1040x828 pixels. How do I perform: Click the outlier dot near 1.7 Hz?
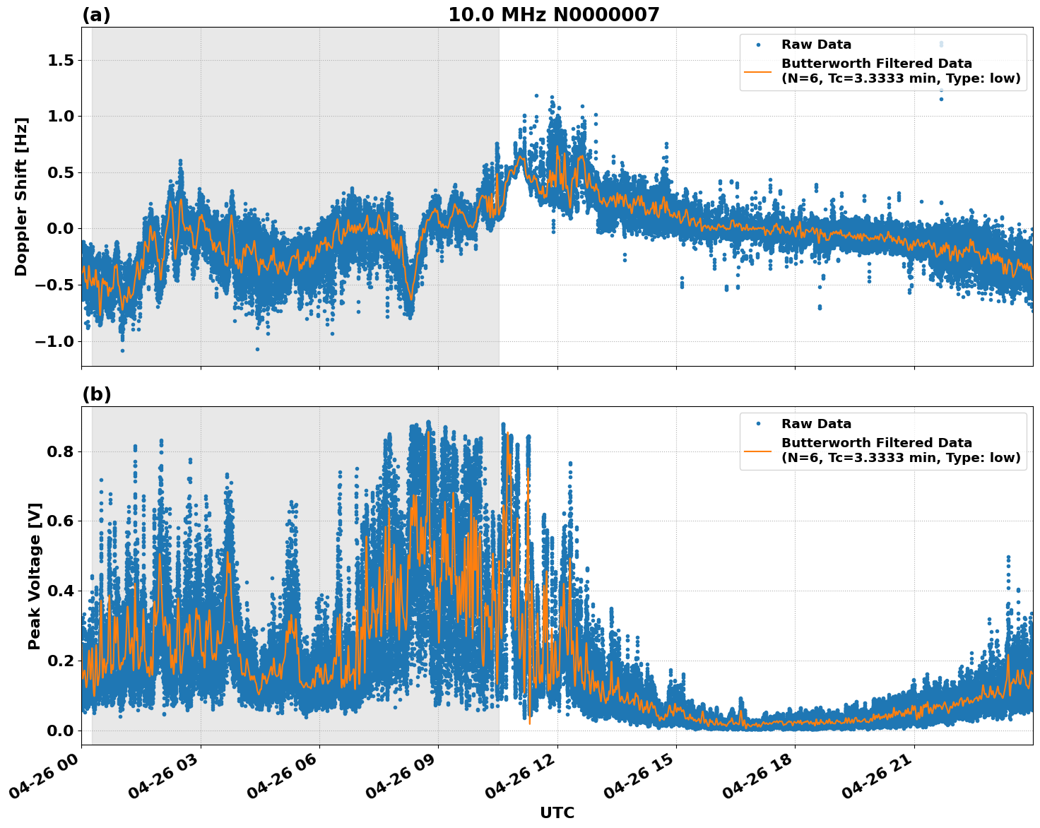[x=940, y=42]
